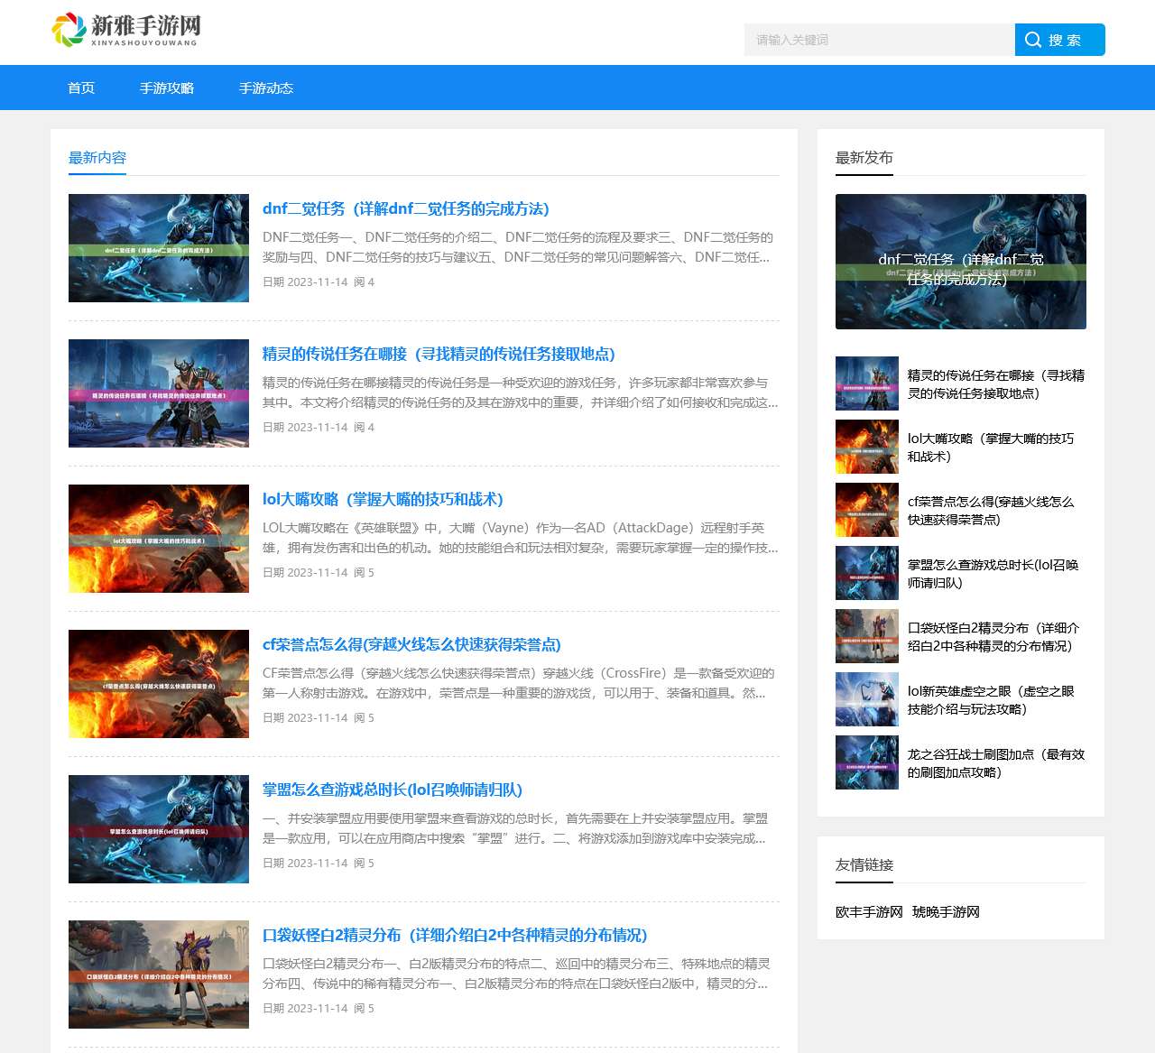1155x1053 pixels.
Task: Click summary text of cf荣誉点怎么得 article
Action: 519,683
